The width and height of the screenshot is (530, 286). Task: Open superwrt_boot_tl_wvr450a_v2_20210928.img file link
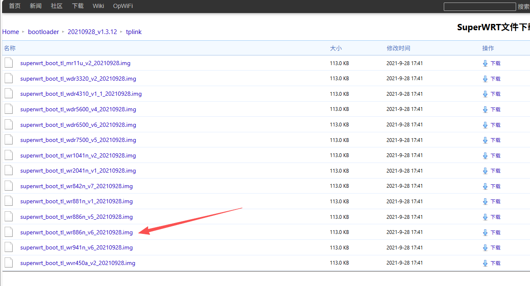[x=78, y=263]
